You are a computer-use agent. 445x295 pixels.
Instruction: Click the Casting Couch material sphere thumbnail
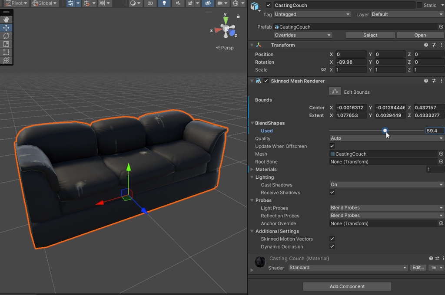click(259, 262)
